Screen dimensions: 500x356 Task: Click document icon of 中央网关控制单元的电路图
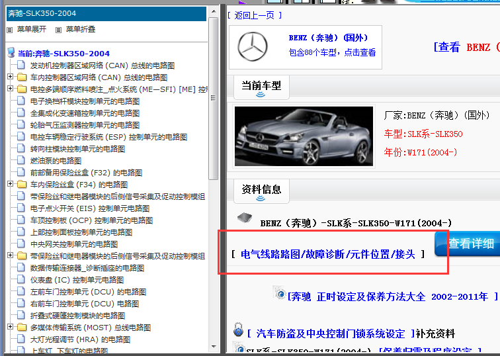[x=21, y=244]
